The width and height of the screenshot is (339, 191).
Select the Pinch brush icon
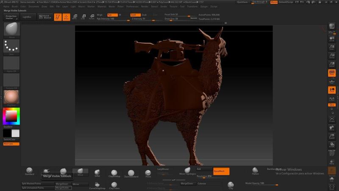click(x=148, y=174)
